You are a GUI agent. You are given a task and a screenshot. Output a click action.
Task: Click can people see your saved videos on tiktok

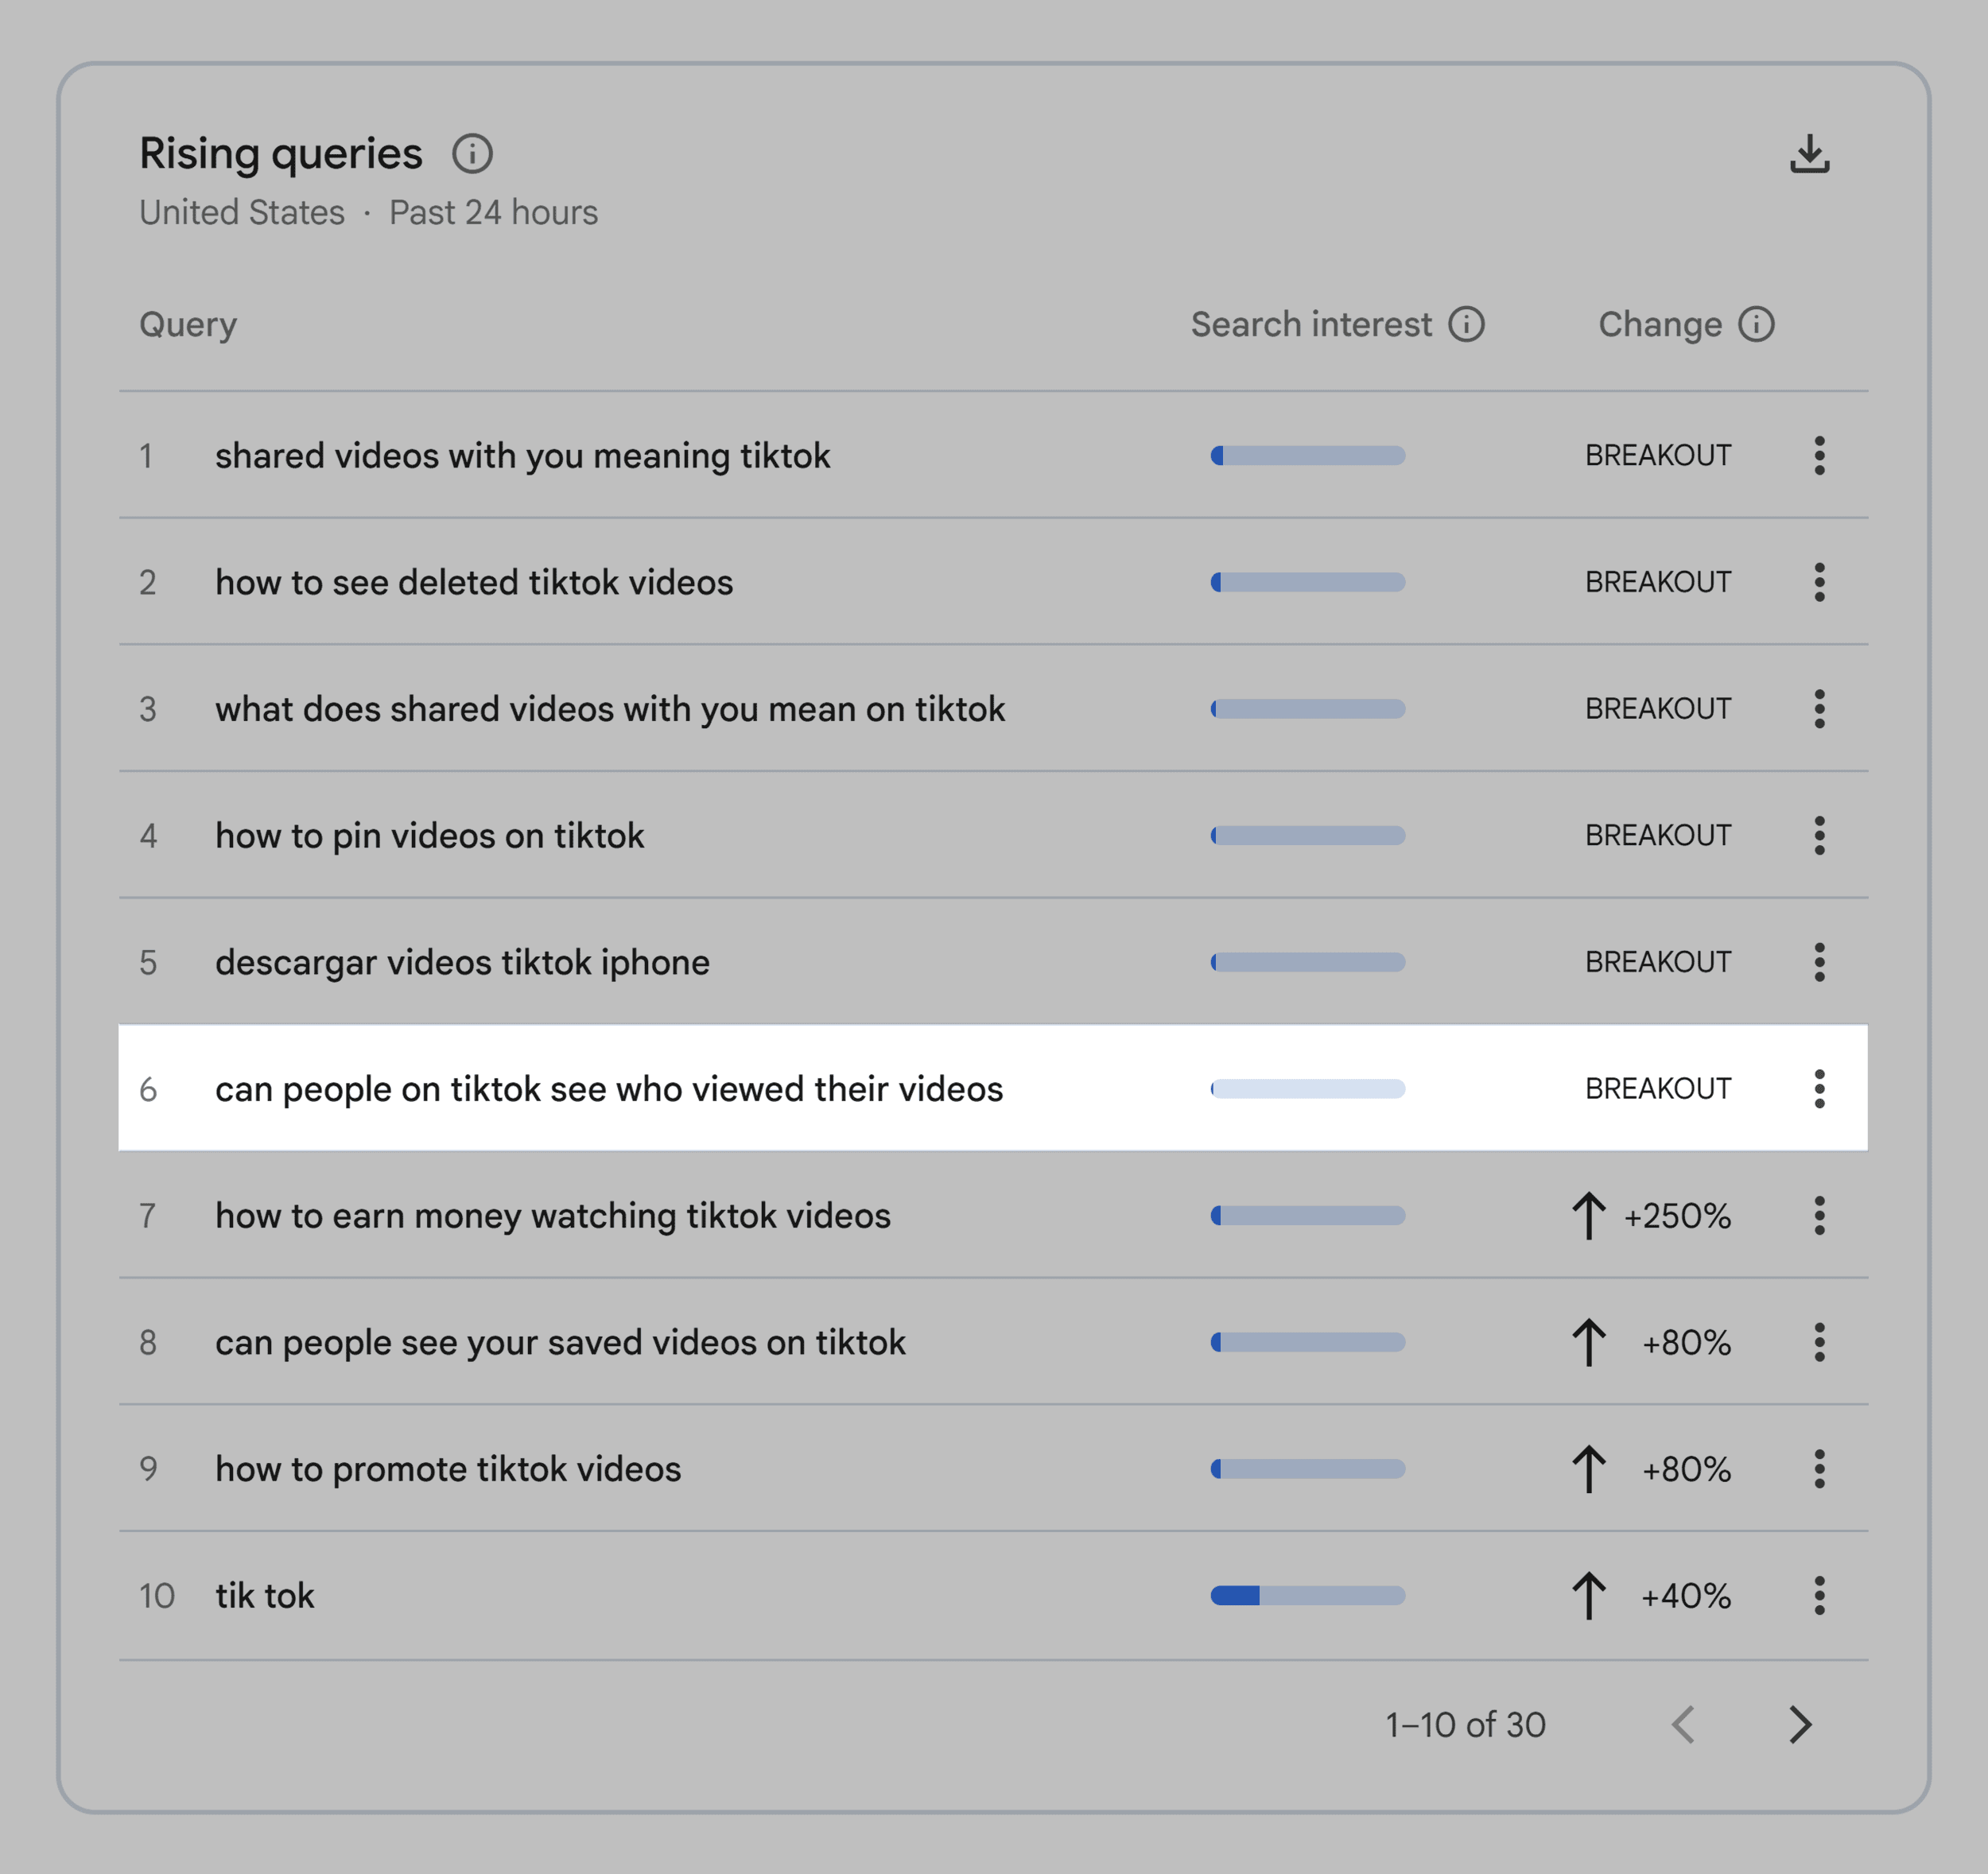click(561, 1343)
